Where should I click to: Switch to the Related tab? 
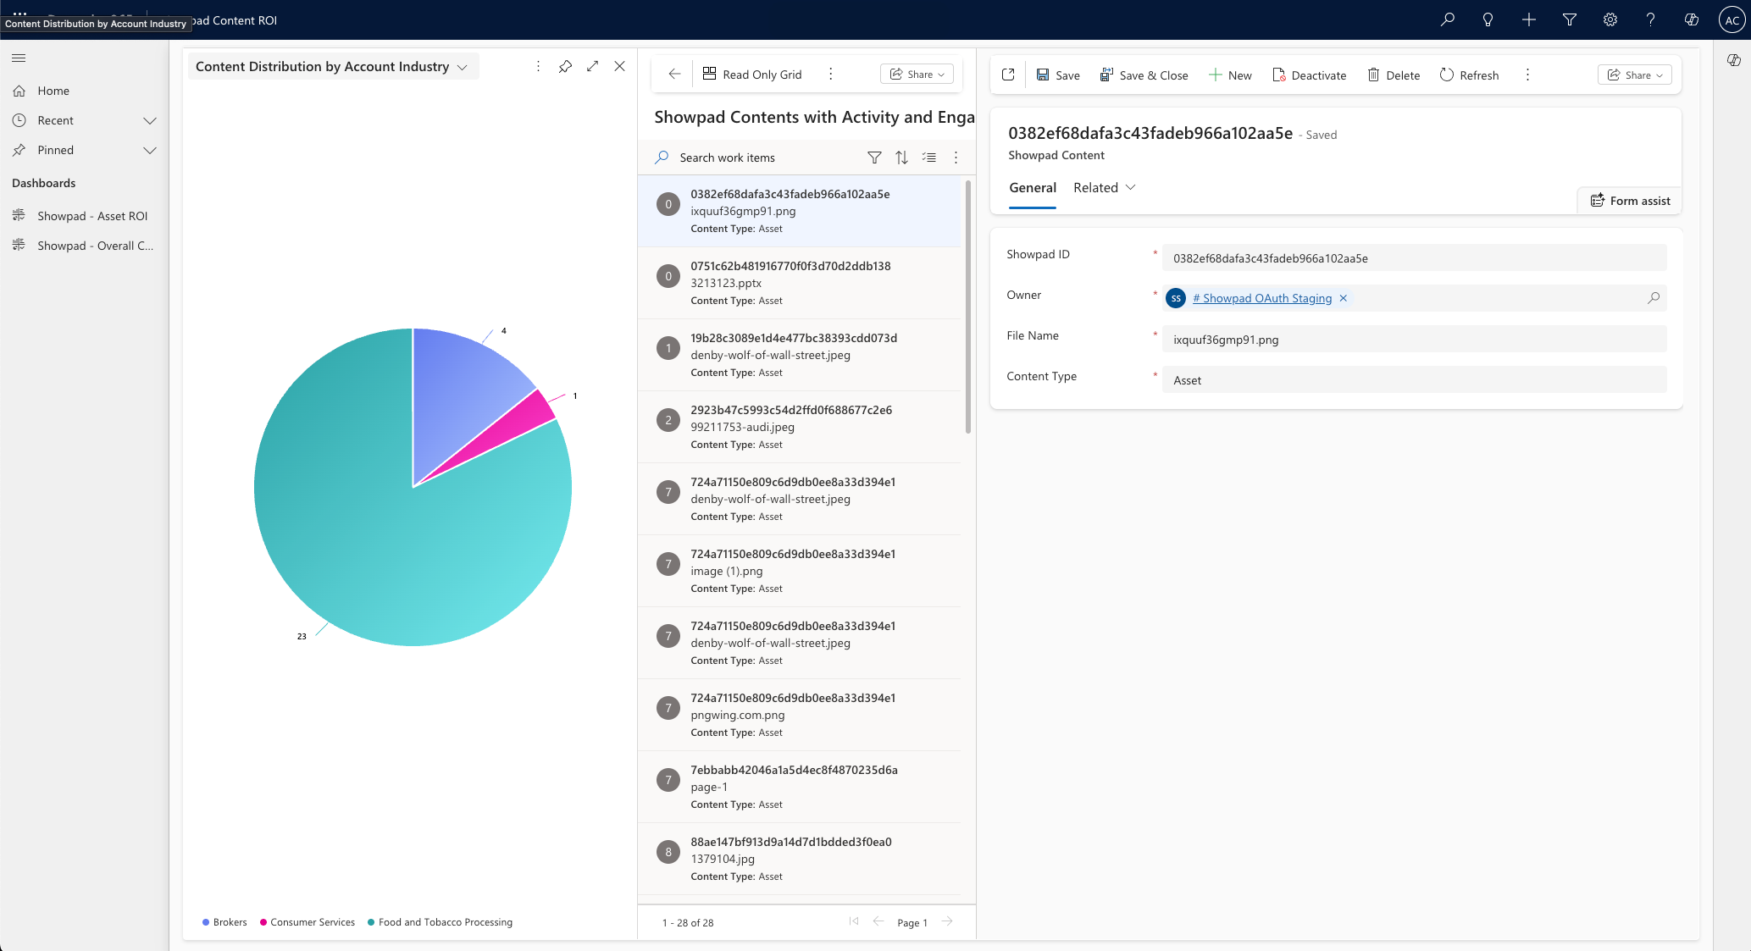1095,187
